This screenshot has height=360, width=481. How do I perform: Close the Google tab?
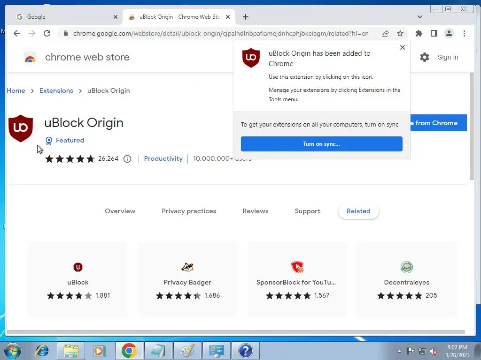[x=116, y=17]
